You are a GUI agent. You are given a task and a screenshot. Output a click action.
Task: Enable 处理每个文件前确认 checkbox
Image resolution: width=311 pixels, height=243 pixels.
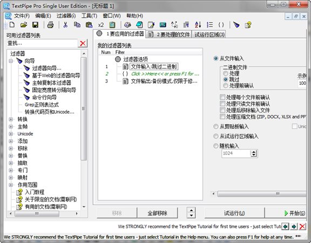(x=222, y=97)
